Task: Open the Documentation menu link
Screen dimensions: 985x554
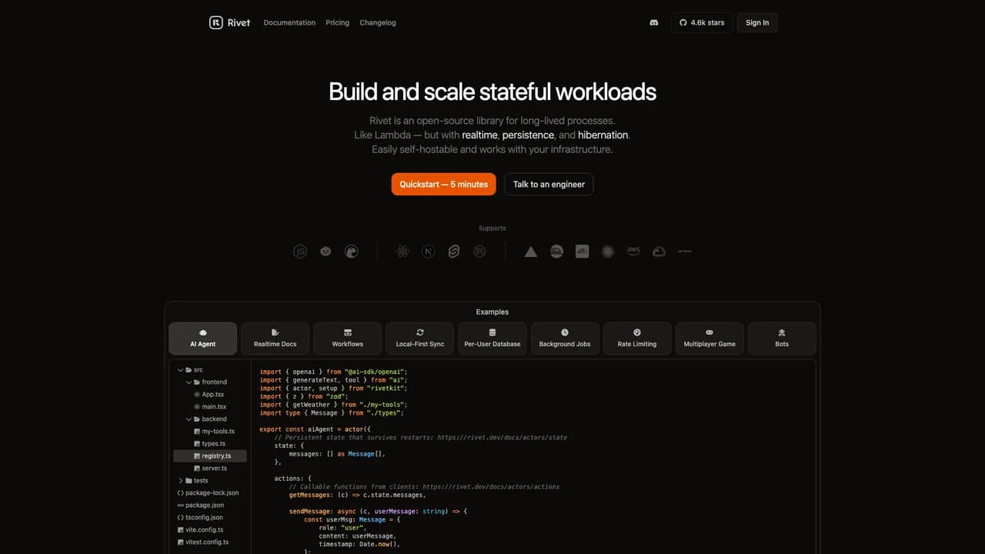Action: [x=289, y=23]
